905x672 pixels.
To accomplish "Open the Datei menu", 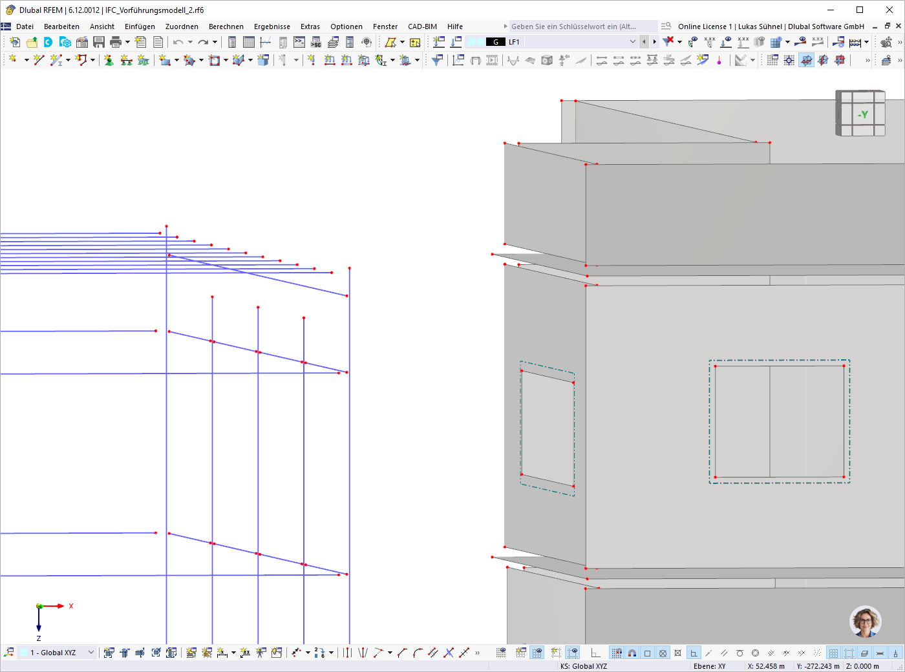I will tap(25, 26).
